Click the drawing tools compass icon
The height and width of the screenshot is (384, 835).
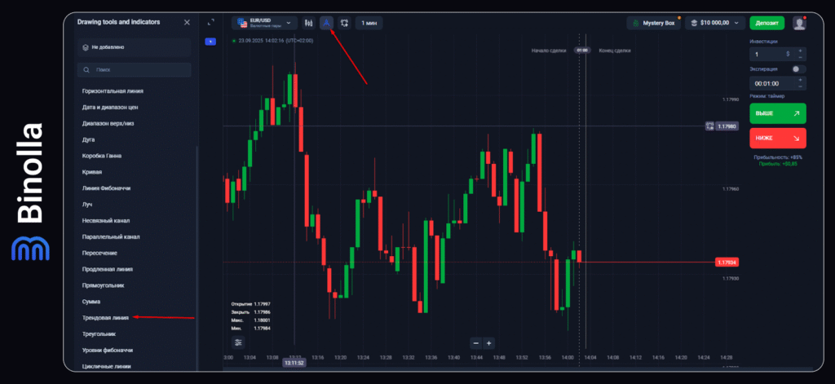pos(326,23)
